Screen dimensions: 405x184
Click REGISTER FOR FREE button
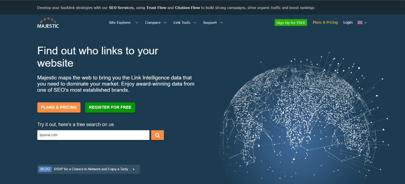click(110, 107)
